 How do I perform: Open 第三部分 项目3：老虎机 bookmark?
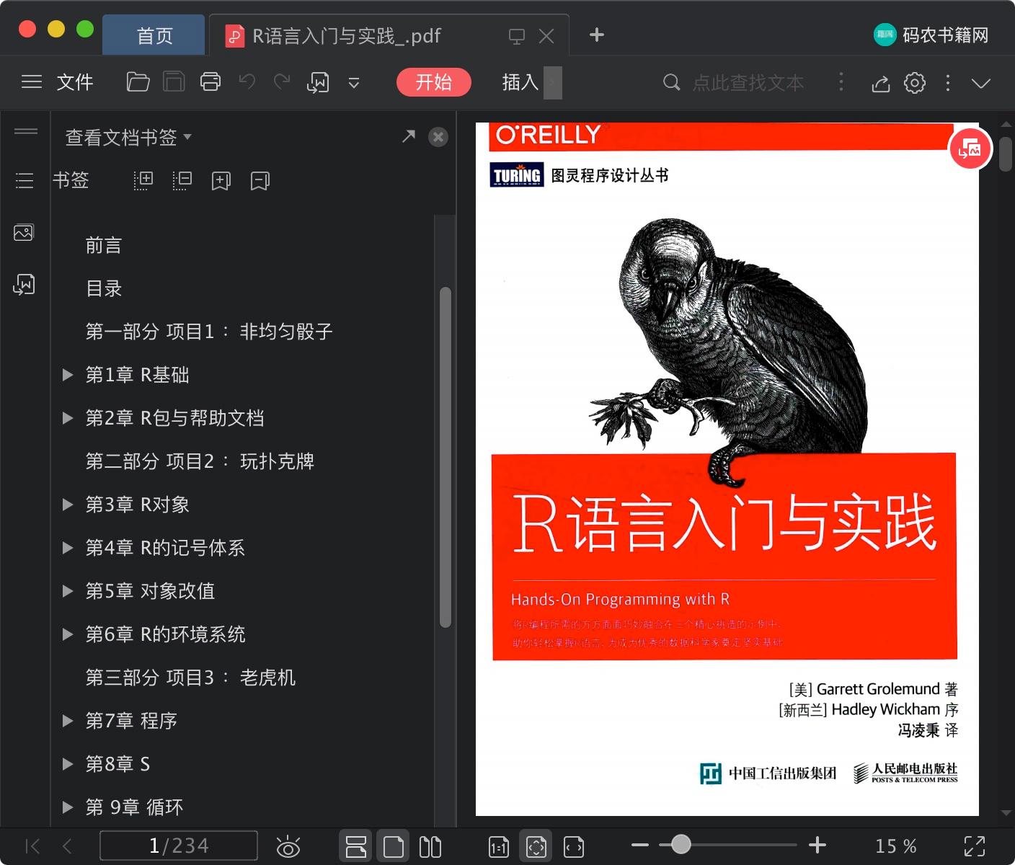[x=190, y=678]
